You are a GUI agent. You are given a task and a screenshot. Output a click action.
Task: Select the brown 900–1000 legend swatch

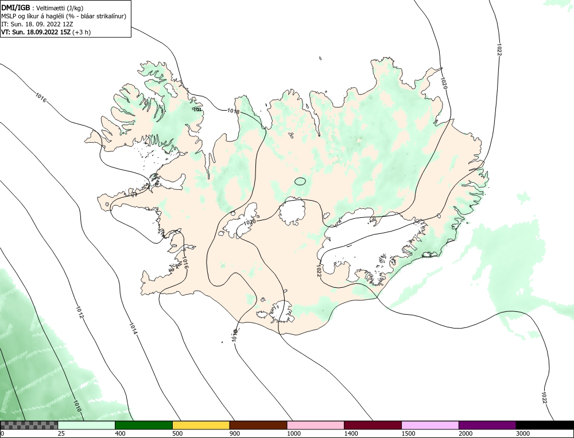point(258,425)
